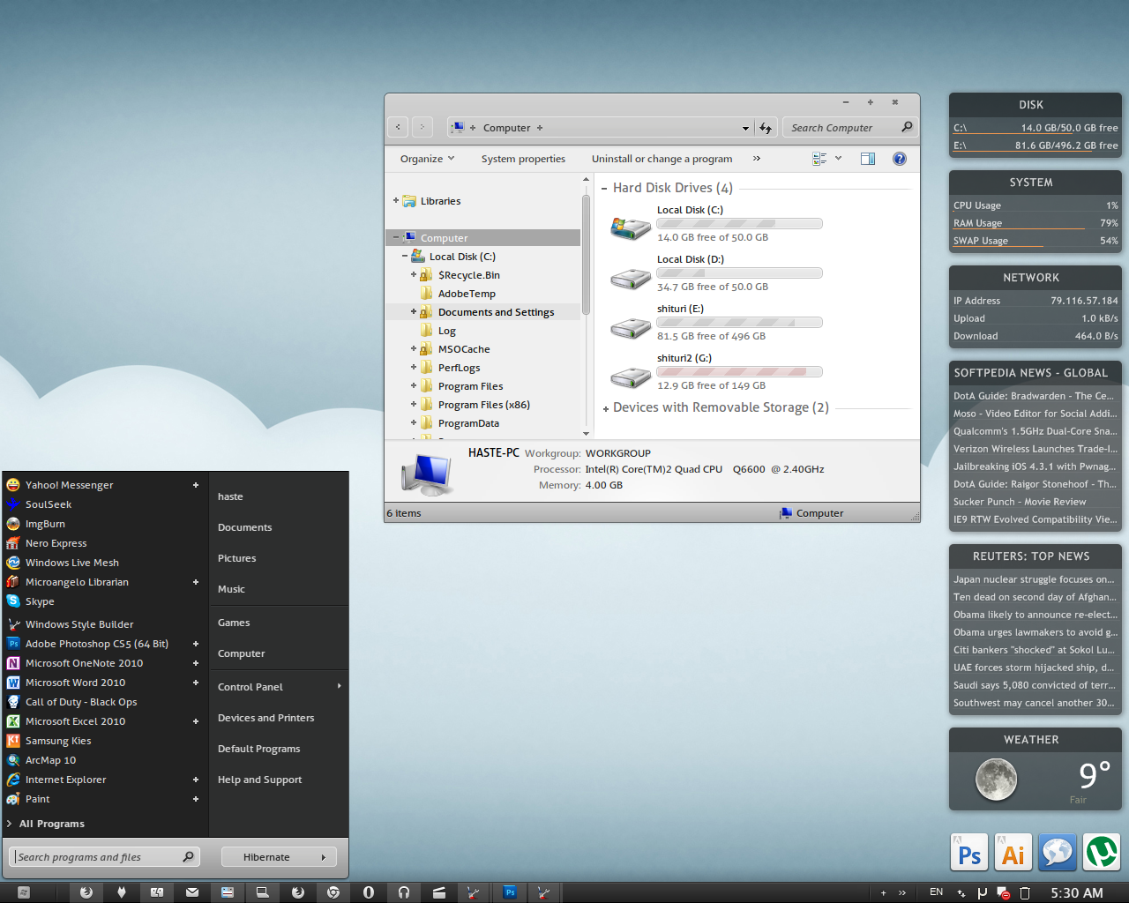Collapse the Hard Disk Drives group
This screenshot has width=1129, height=903.
coord(604,188)
